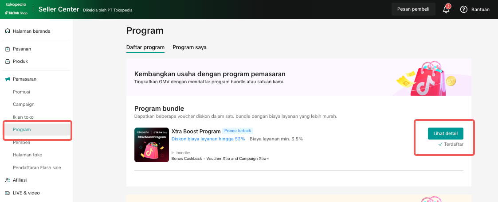The image size is (498, 202).
Task: Click the Biaya layanan min. 3.5% text
Action: pyautogui.click(x=276, y=139)
